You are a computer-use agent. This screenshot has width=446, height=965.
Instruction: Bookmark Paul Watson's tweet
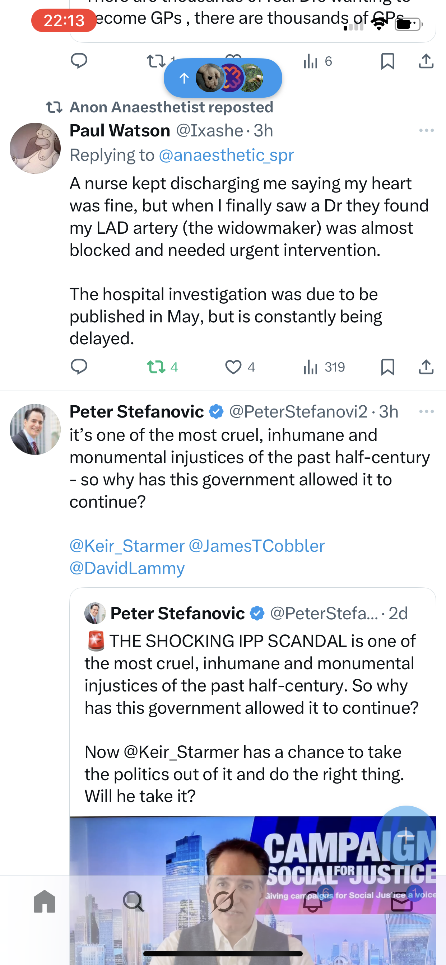(x=387, y=367)
